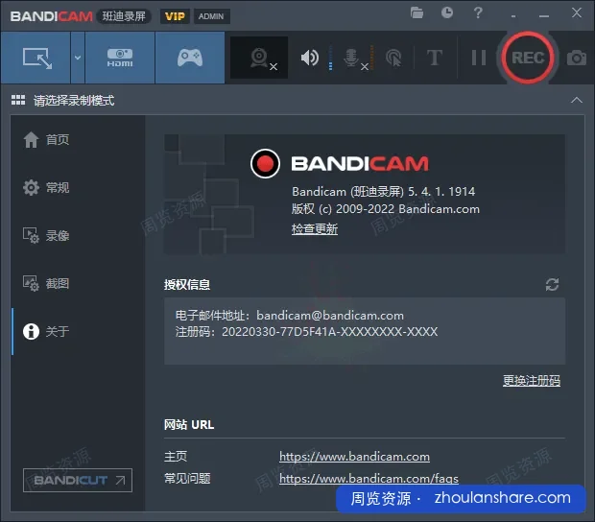
Task: Open the 首页 home tab
Action: [x=46, y=139]
